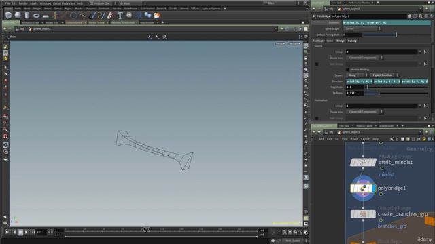Open source Divide Into dropdown
Screen dimensions: 435x244
click(x=364, y=58)
